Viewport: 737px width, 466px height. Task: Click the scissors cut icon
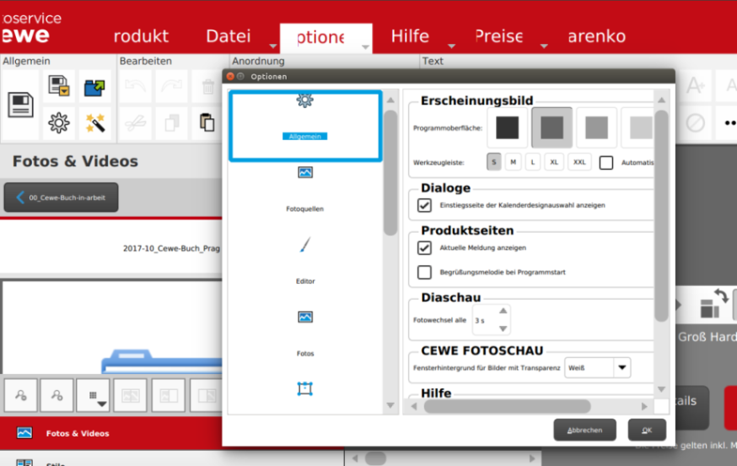136,123
